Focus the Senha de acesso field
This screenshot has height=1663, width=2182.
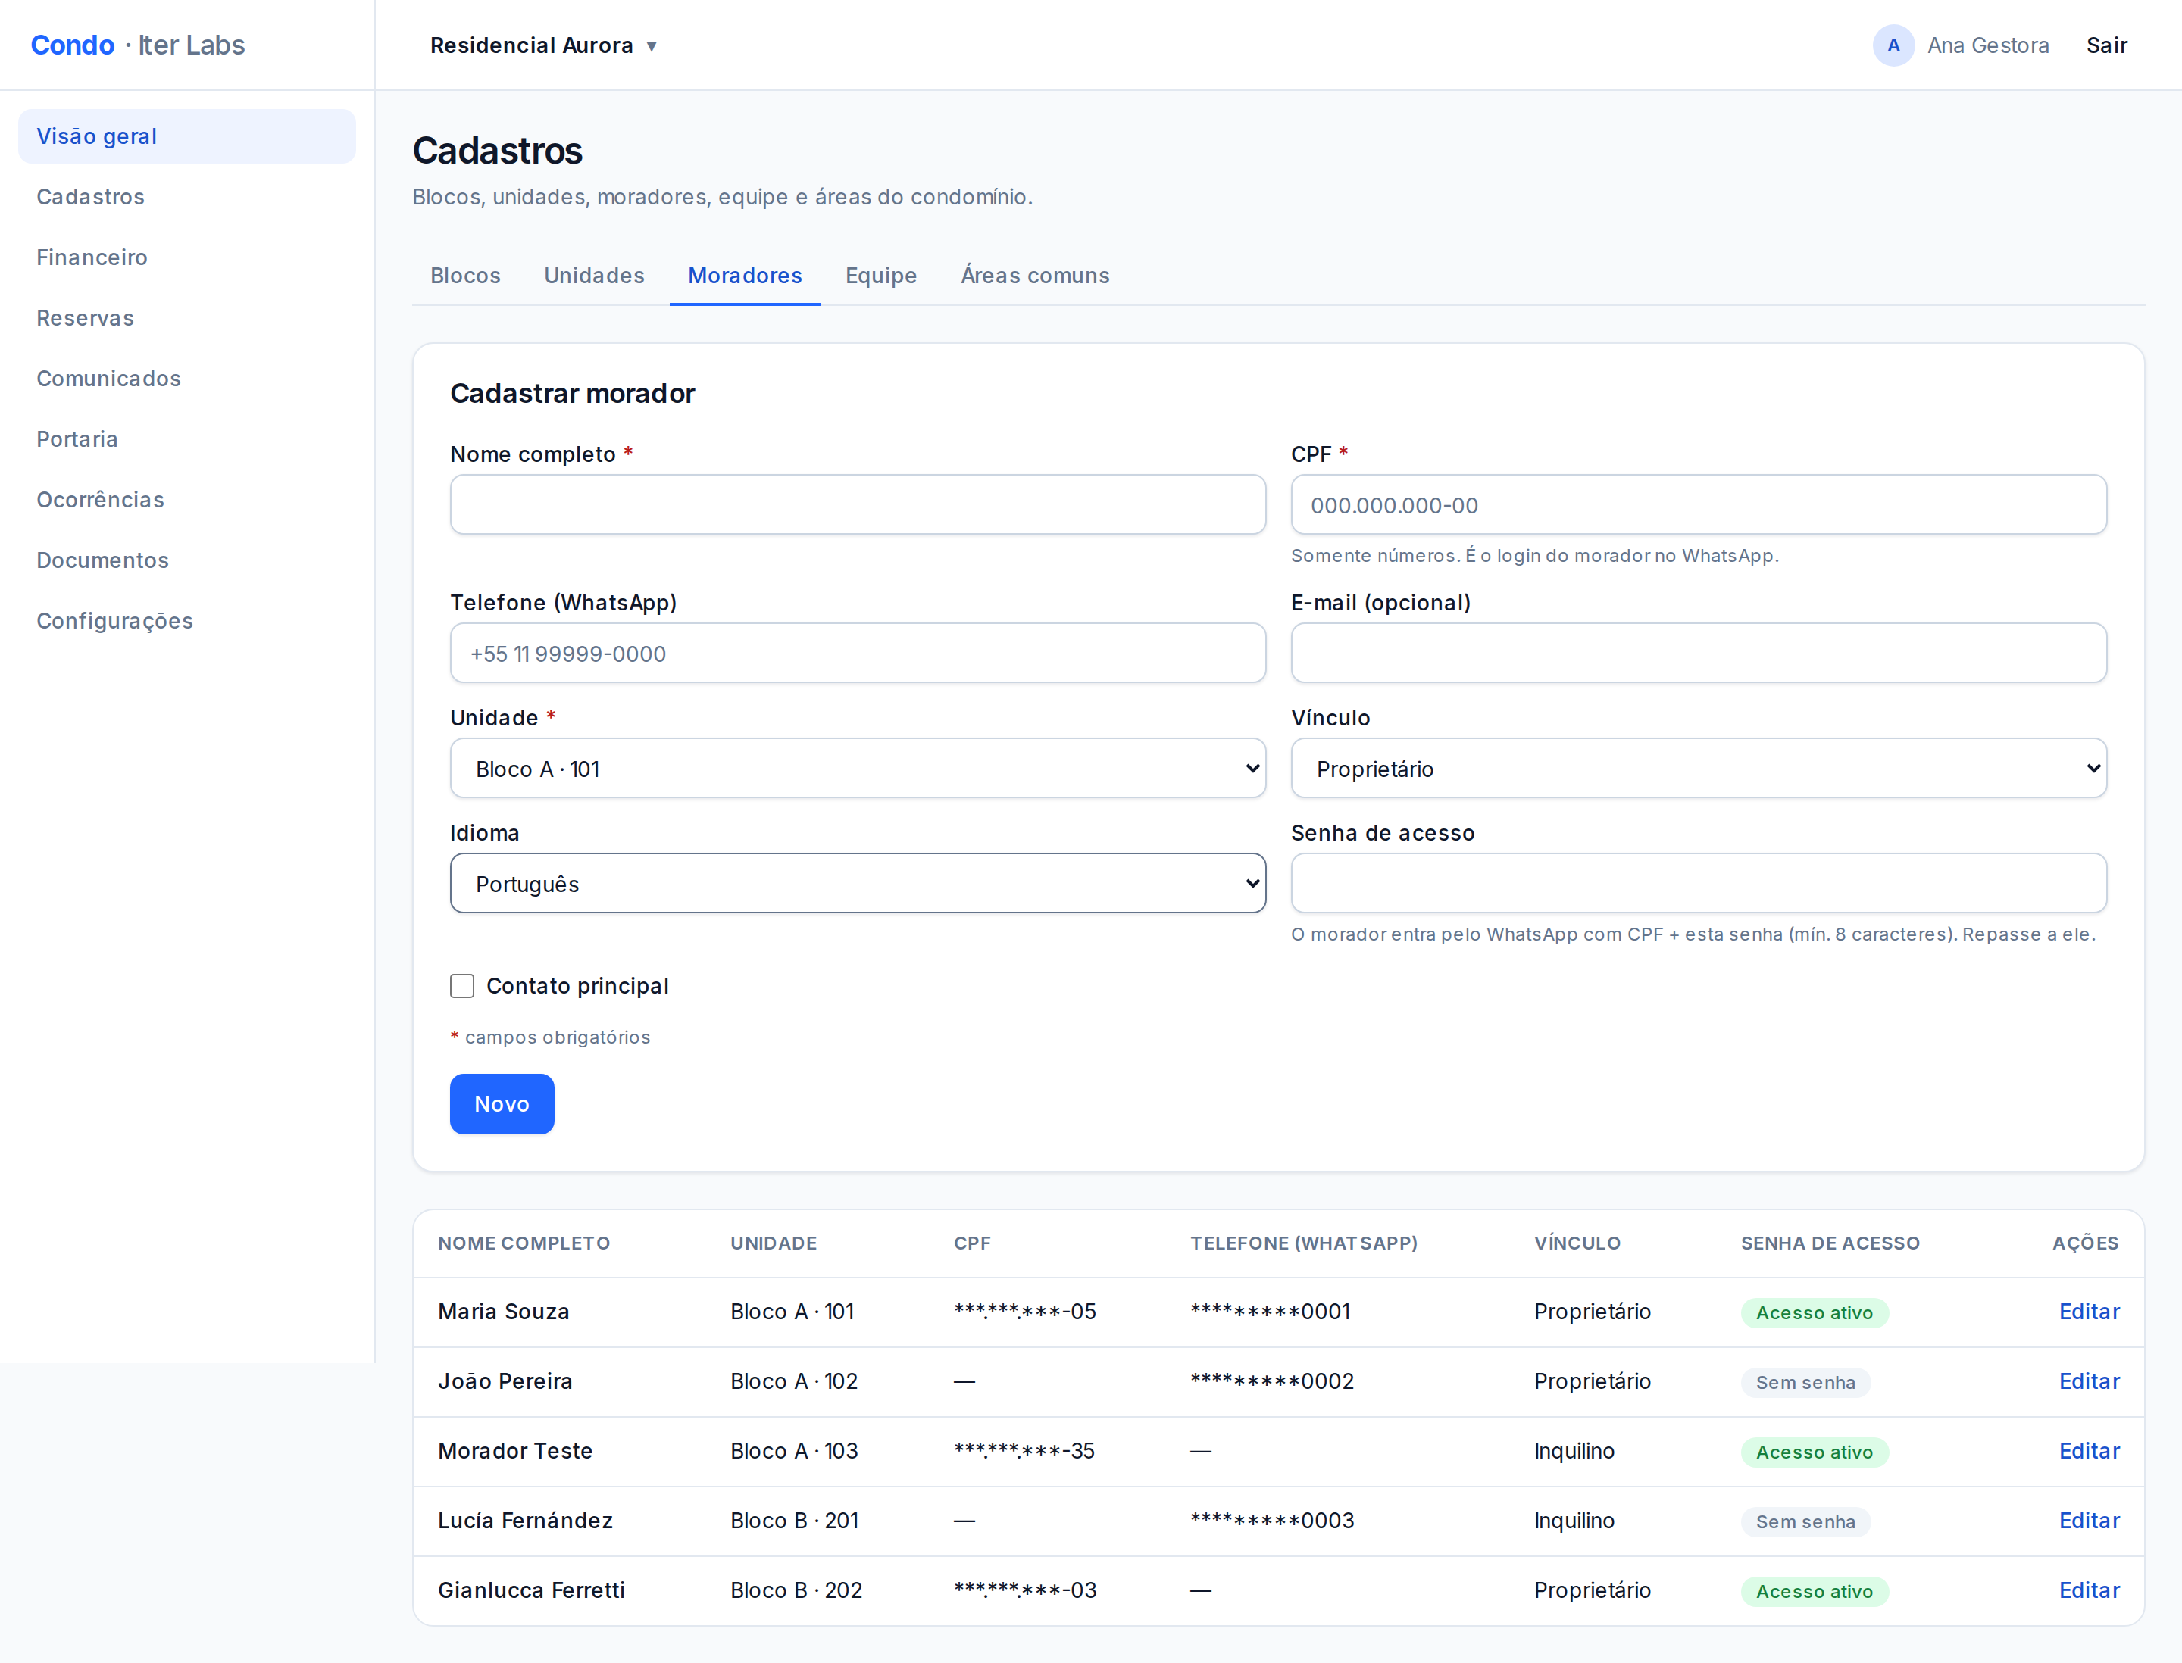(1698, 883)
